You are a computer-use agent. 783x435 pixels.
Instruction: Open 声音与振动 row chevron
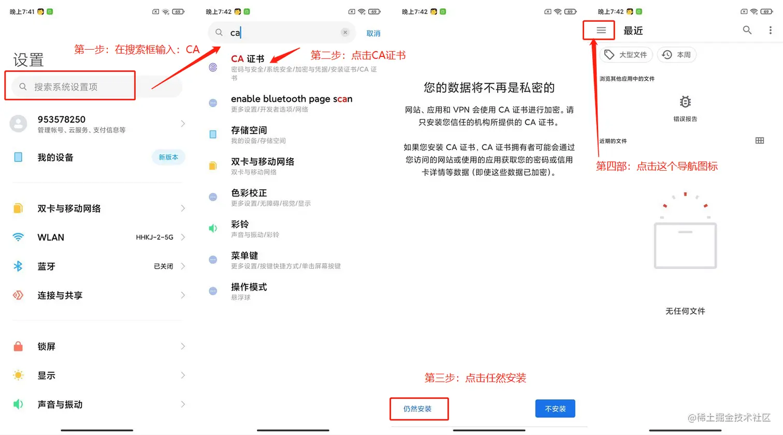click(183, 404)
